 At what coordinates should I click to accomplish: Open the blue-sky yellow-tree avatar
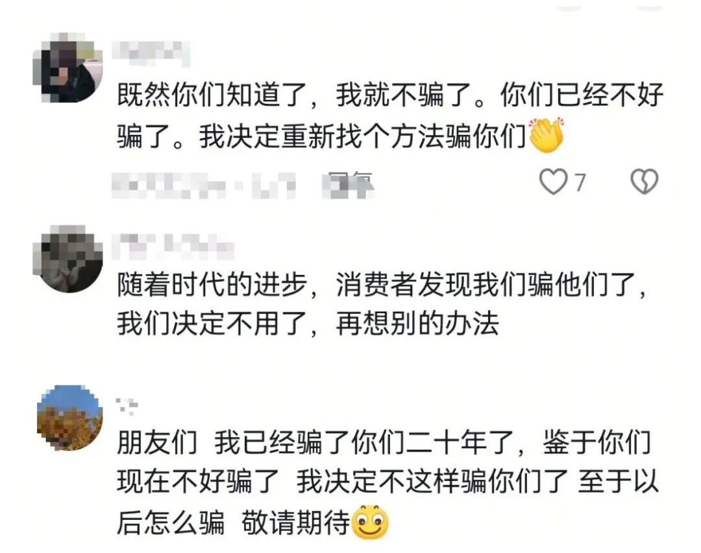pos(69,418)
